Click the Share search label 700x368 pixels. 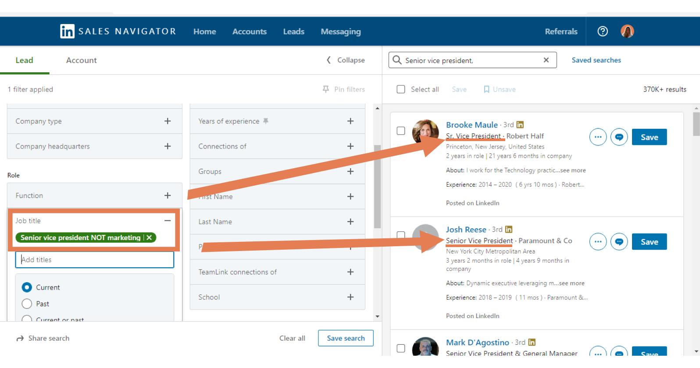click(x=49, y=338)
